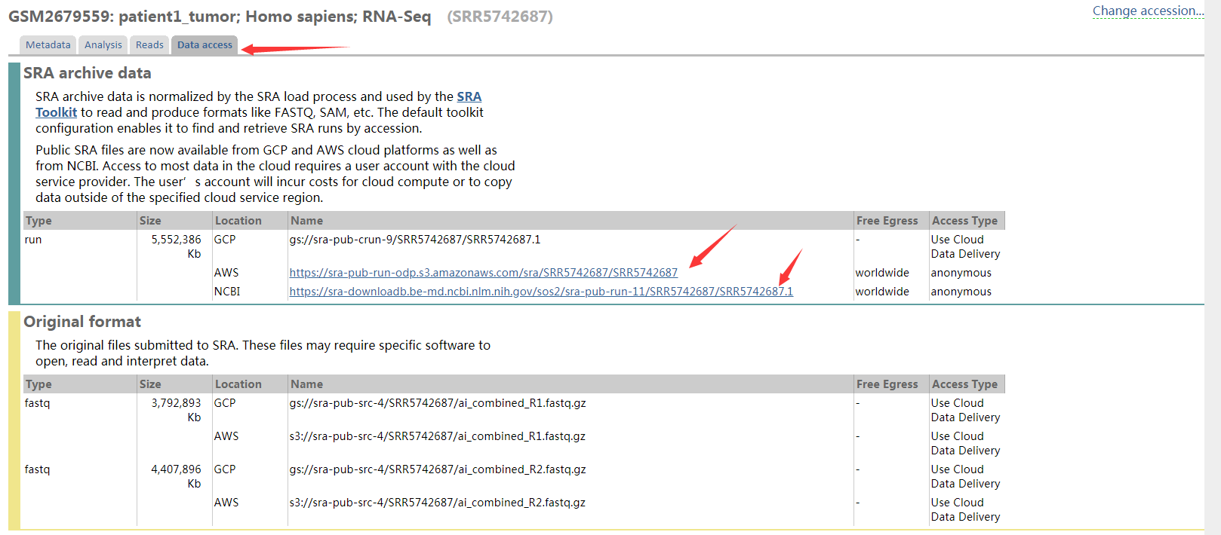Click the NCBI location cell
The width and height of the screenshot is (1221, 535).
227,292
